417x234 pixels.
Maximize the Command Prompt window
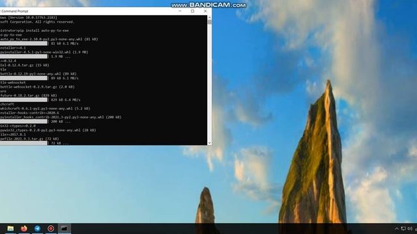pyautogui.click(x=193, y=11)
